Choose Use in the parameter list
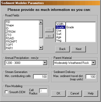This screenshot has width=101, height=102. [60, 31]
